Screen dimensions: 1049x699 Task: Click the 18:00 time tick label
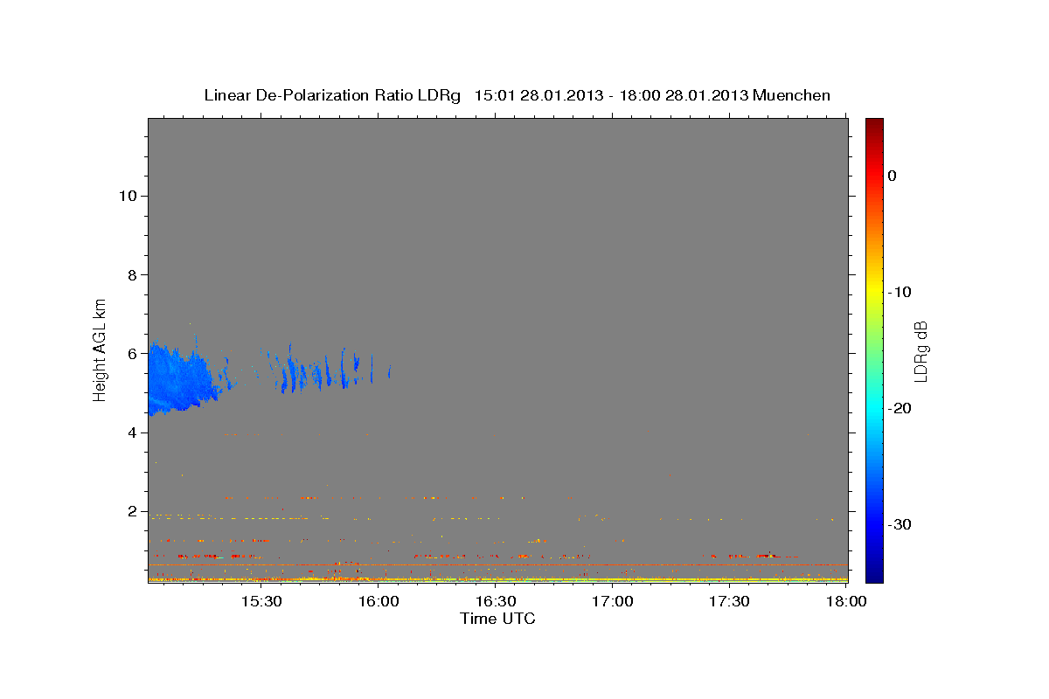tap(847, 601)
